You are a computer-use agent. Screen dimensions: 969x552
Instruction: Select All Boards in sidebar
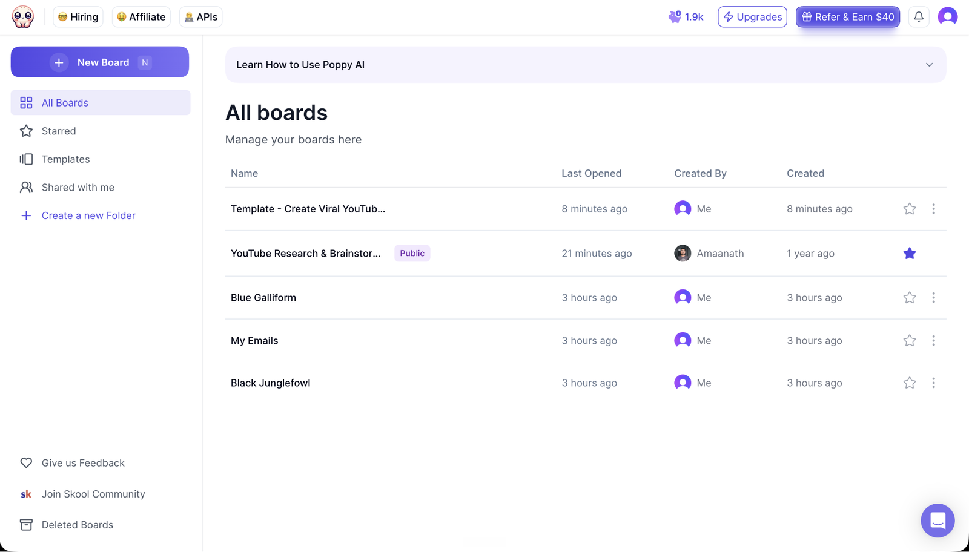(101, 103)
